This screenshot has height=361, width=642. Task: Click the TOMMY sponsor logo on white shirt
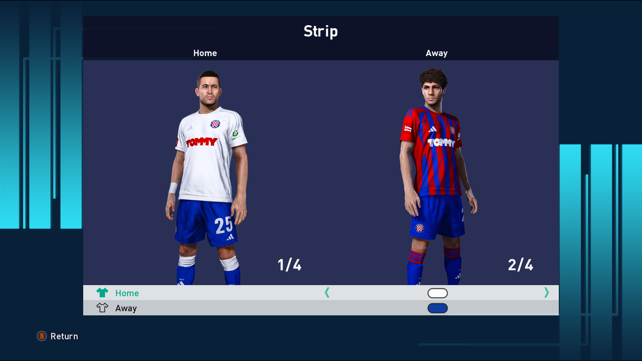[x=202, y=142]
